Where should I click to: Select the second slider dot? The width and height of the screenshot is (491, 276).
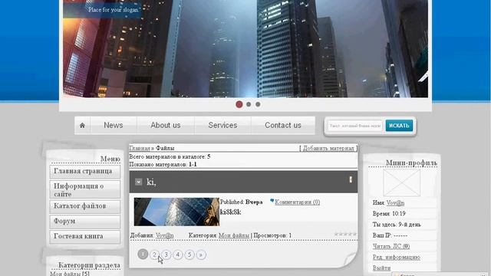pyautogui.click(x=249, y=104)
